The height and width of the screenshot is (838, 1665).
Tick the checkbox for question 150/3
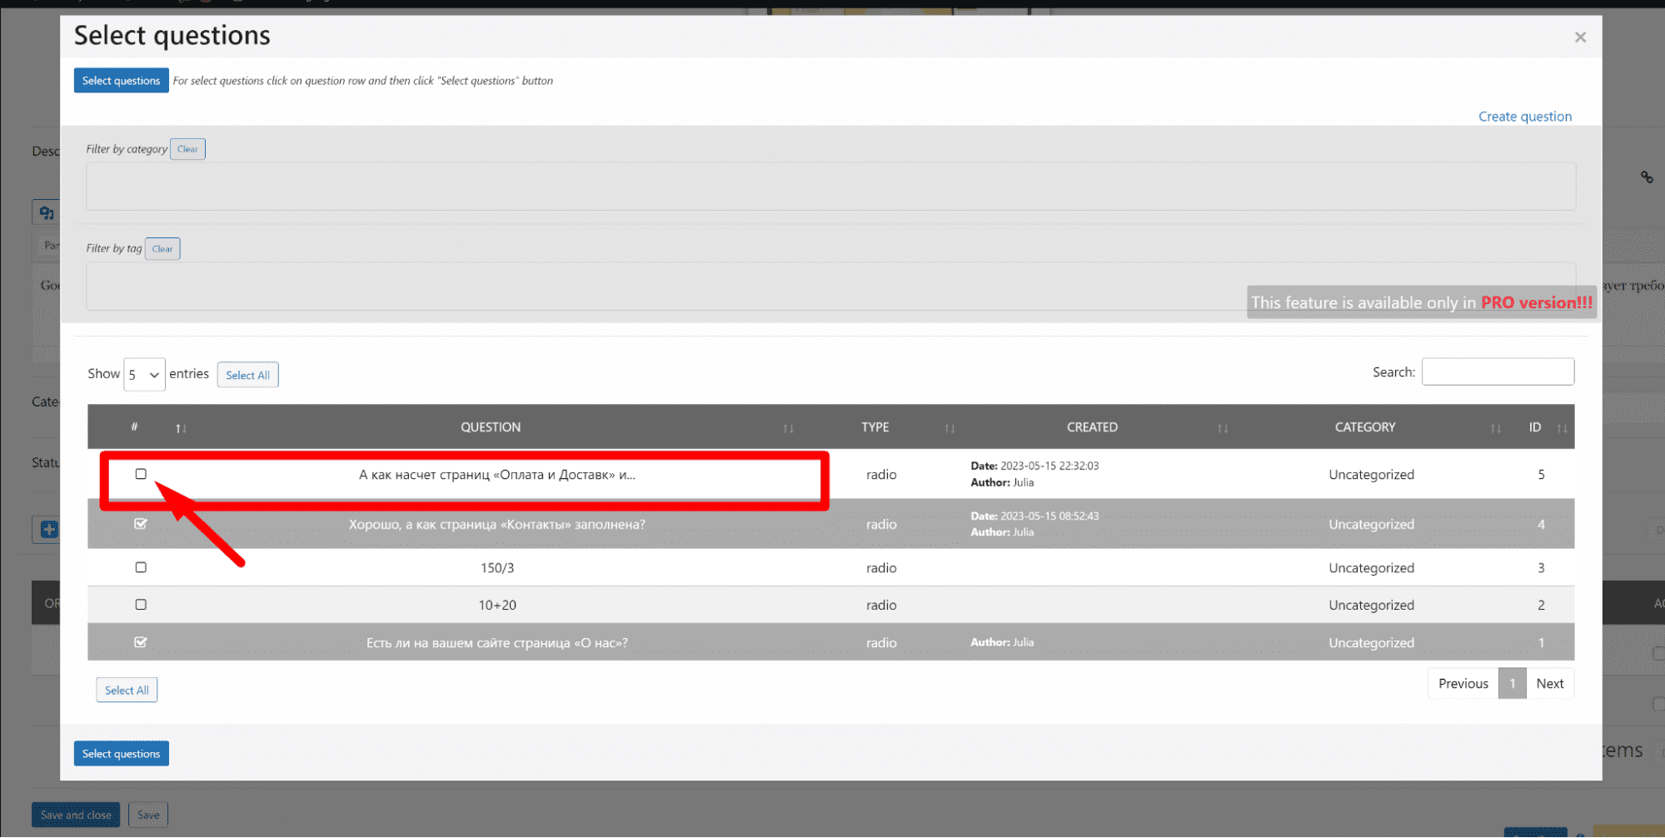click(141, 567)
